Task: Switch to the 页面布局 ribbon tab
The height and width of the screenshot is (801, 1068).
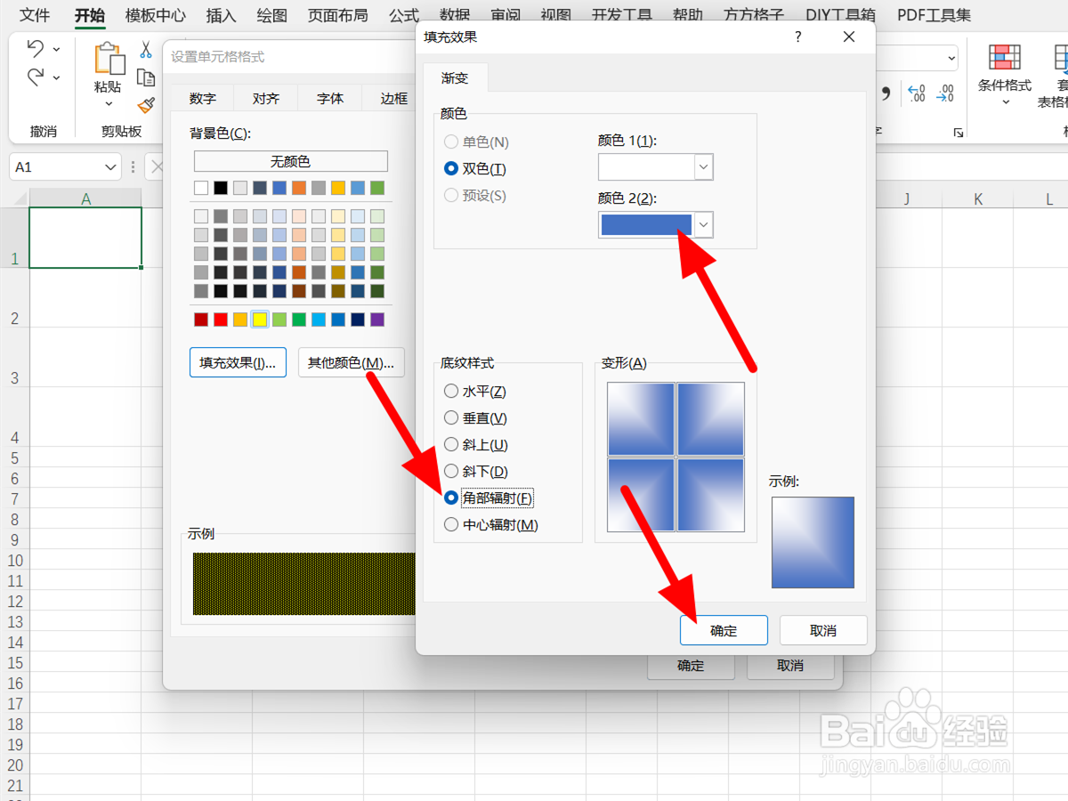Action: [338, 15]
